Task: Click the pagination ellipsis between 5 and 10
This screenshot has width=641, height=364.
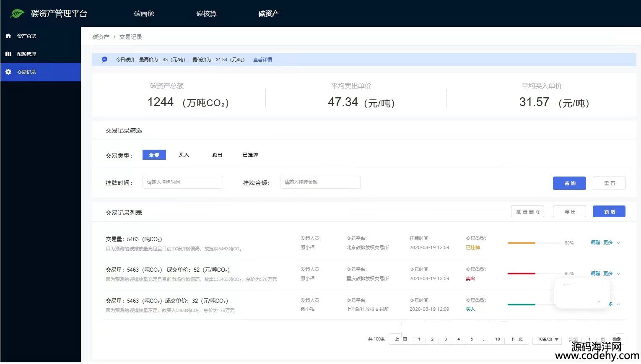Action: click(x=485, y=339)
